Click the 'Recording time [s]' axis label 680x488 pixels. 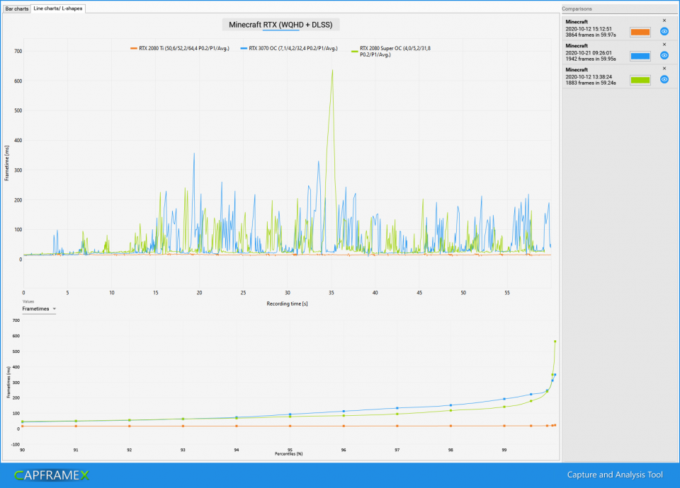(287, 303)
